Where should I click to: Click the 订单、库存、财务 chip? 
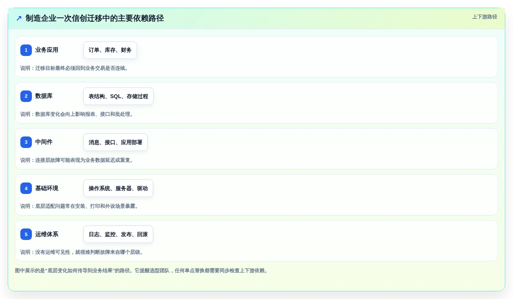(x=110, y=50)
